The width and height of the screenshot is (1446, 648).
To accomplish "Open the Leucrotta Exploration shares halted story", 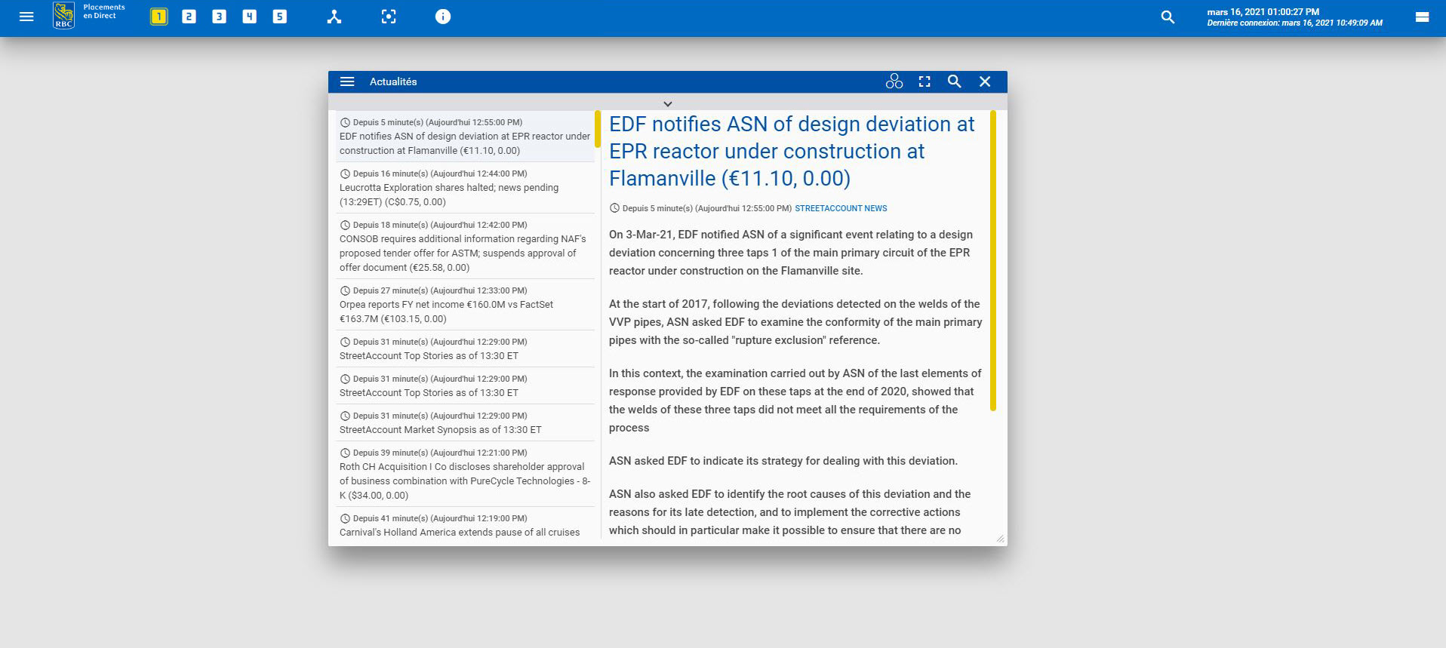I will coord(465,187).
